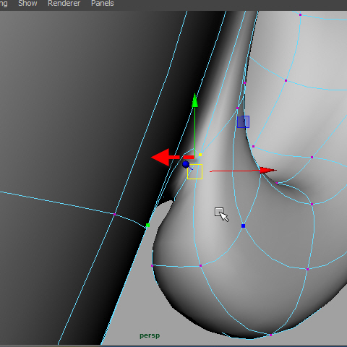
Task: Click the green Y-axis arrow tip
Action: [194, 100]
